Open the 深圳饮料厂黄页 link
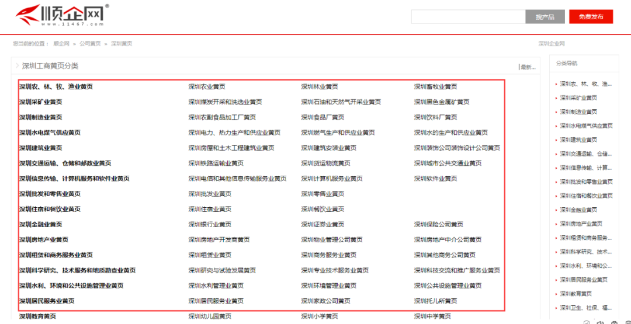 click(x=435, y=117)
